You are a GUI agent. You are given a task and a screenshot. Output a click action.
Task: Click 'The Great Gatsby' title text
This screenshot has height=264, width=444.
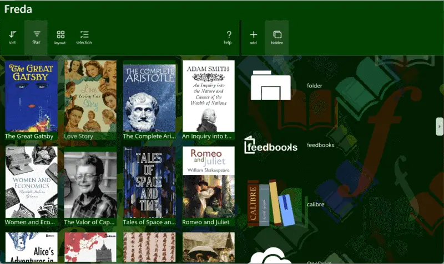29,136
